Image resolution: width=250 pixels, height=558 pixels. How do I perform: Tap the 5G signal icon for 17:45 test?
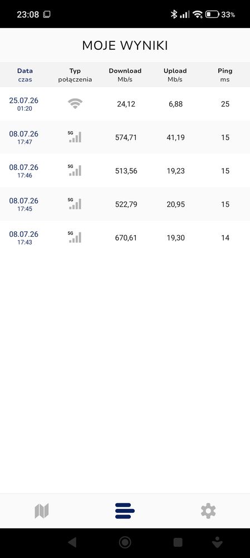pos(75,204)
